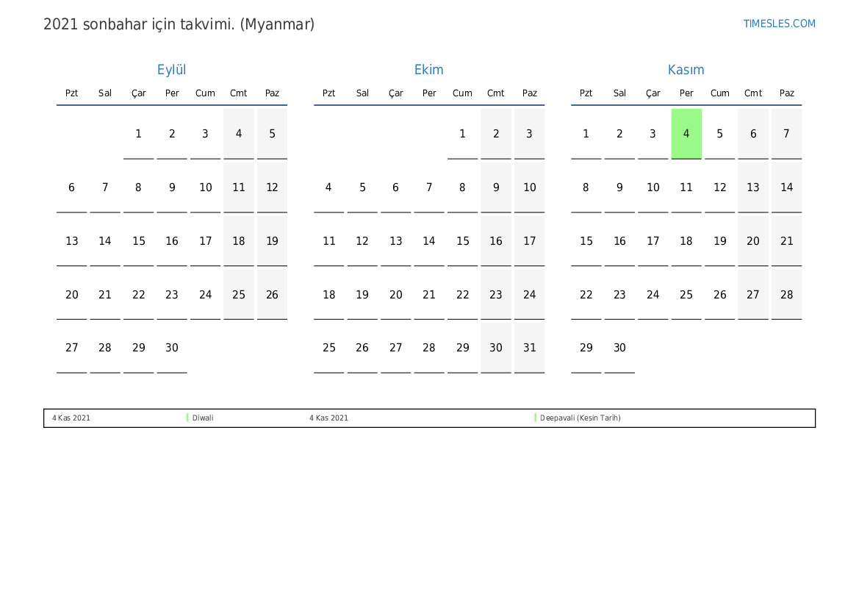Viewport: 859px width, 608px height.
Task: Select 28 Kasım in the calendar
Action: 787,294
